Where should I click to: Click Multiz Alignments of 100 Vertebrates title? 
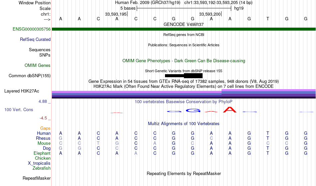pyautogui.click(x=184, y=123)
